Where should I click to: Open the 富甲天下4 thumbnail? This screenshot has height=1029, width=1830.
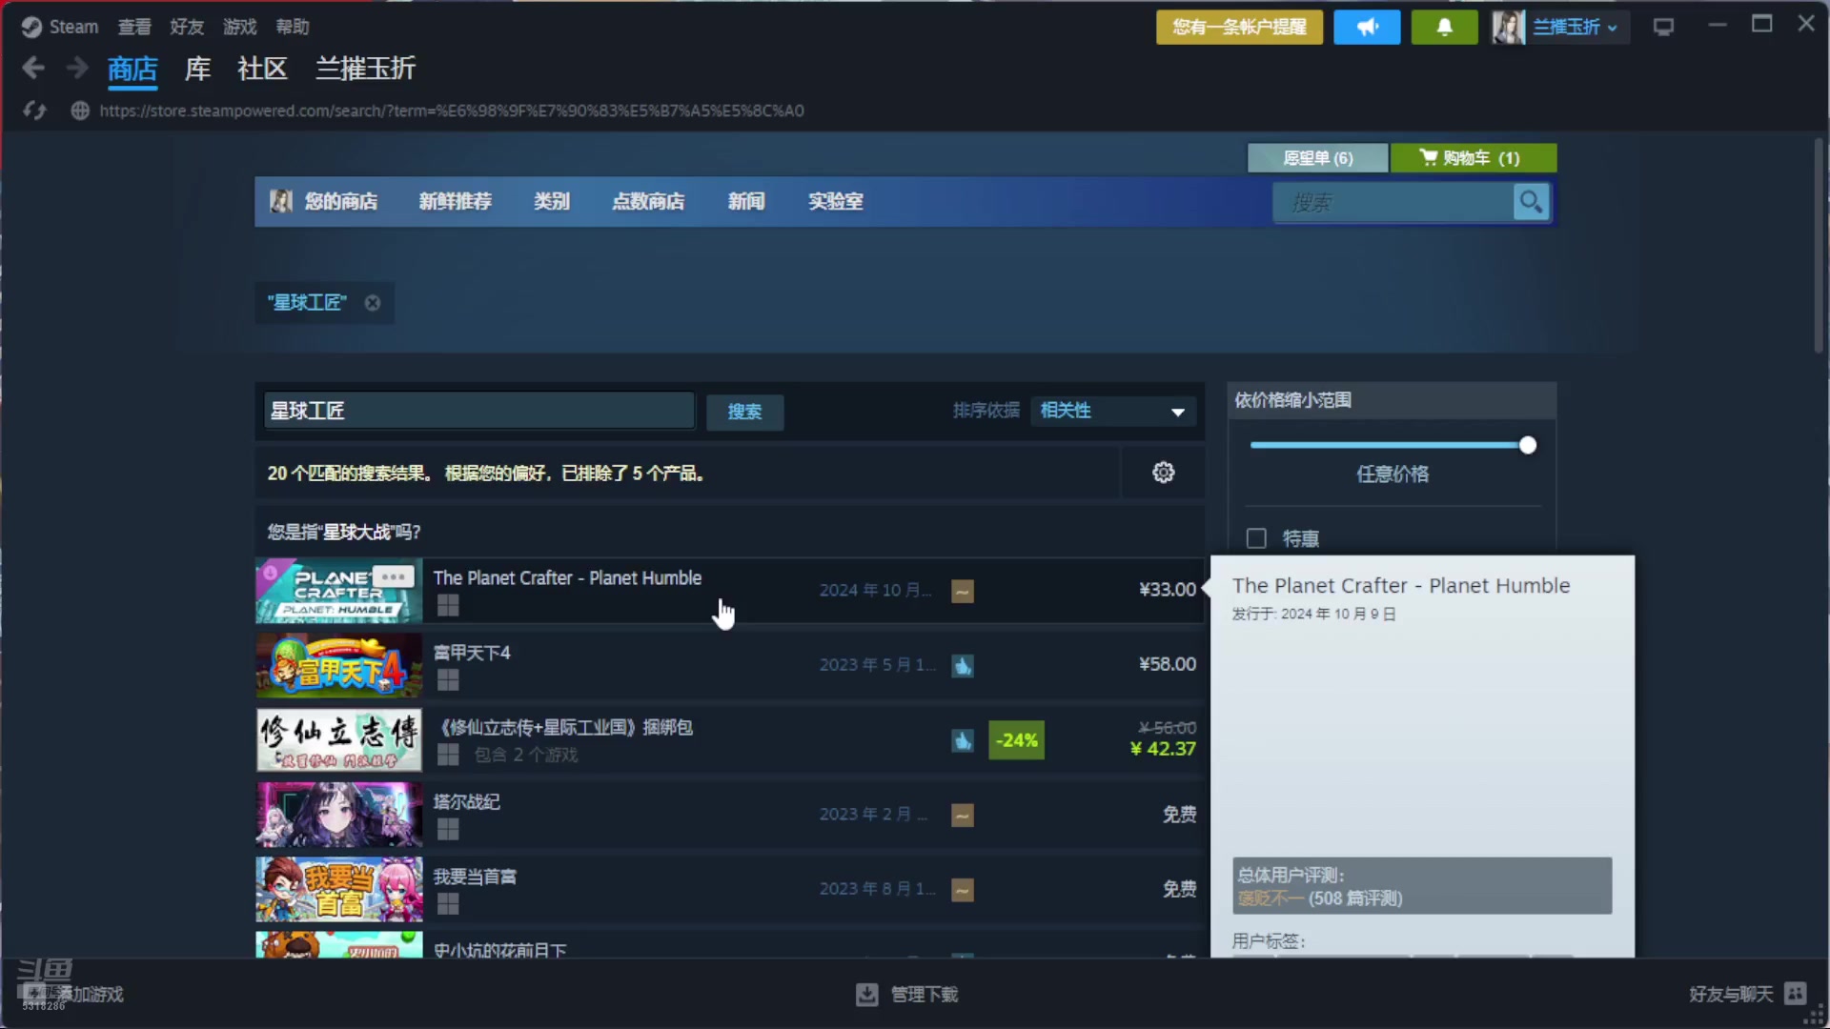pyautogui.click(x=338, y=665)
